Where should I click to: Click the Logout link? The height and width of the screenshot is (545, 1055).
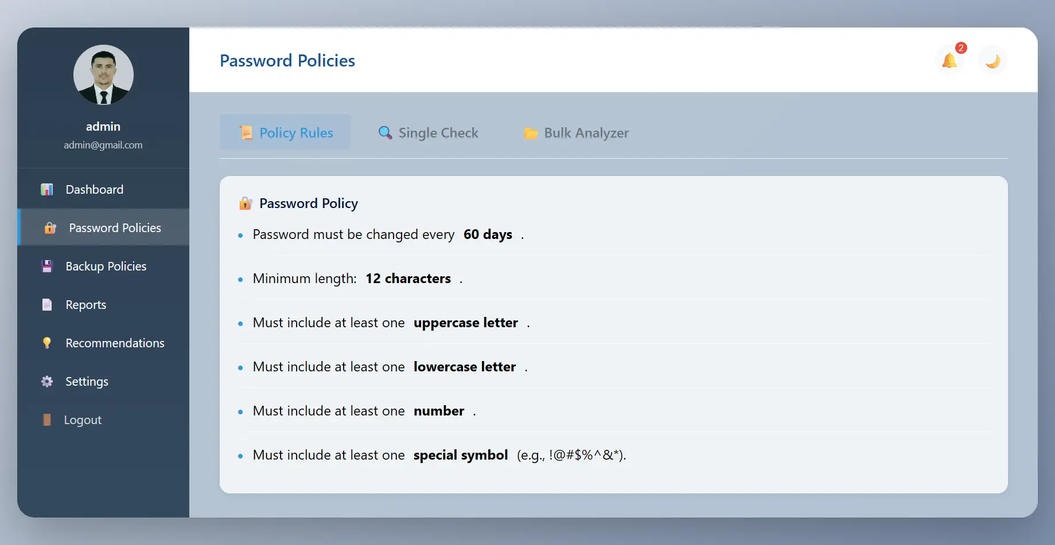[x=83, y=420]
